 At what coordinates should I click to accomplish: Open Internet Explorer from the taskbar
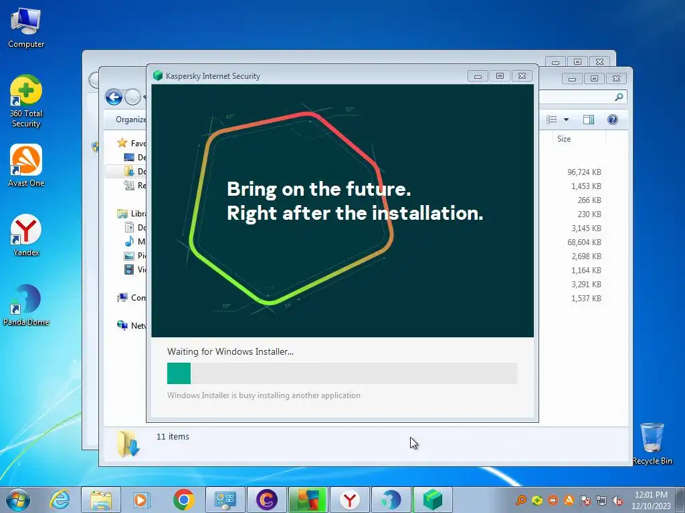tap(60, 500)
